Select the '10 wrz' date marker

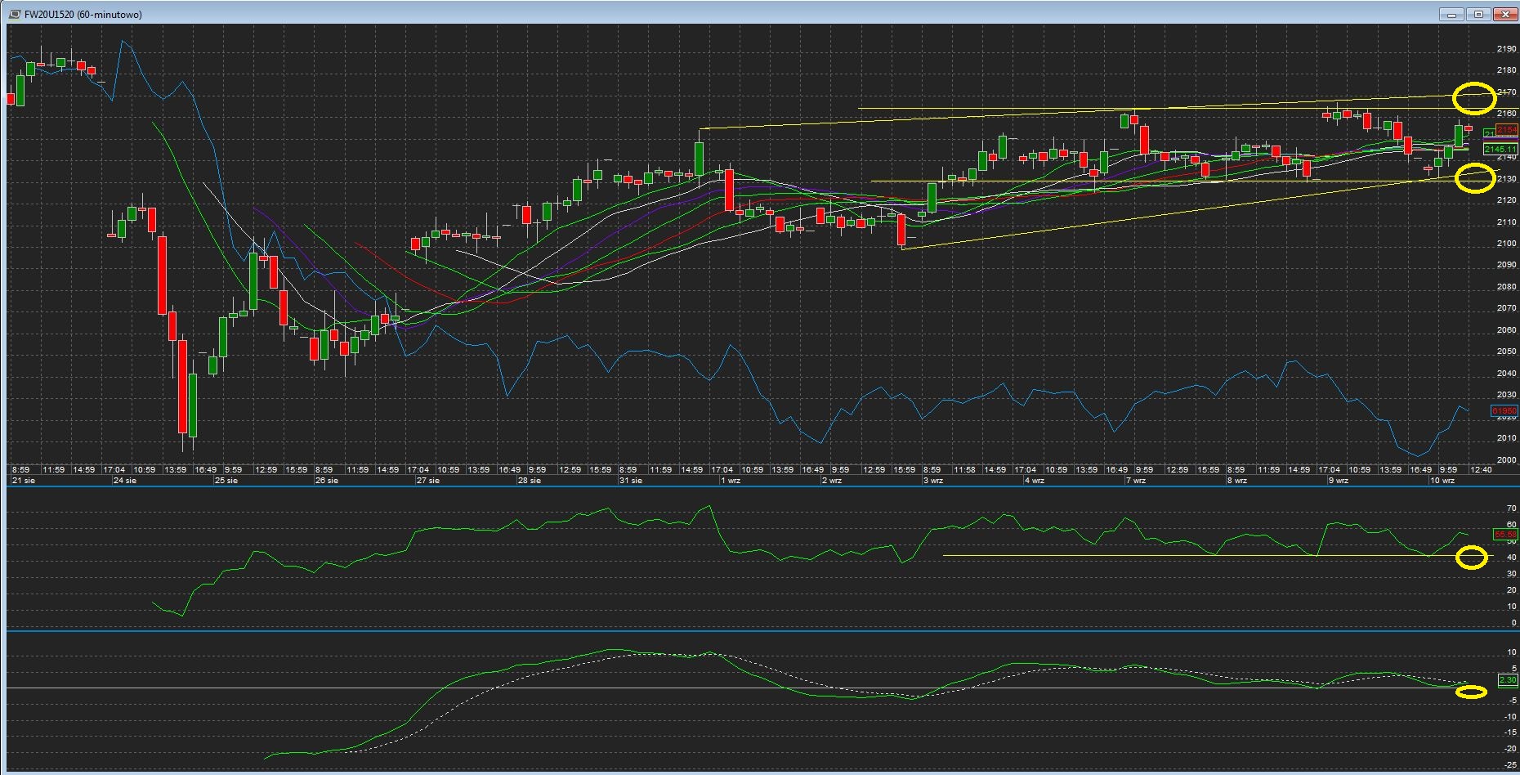click(x=1442, y=481)
